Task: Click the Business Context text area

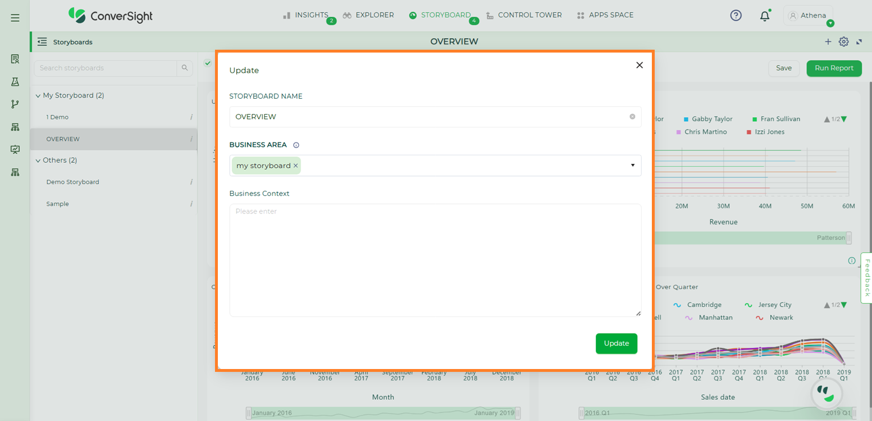Action: 435,260
